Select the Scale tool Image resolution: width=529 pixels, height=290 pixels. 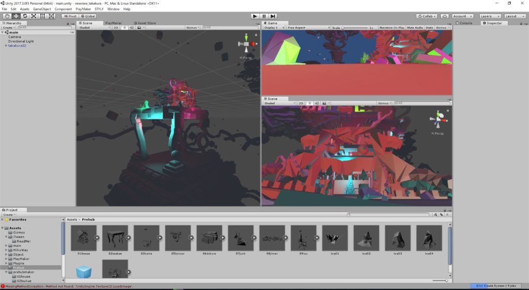click(34, 16)
